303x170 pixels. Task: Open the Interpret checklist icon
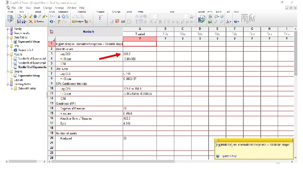click(100, 19)
